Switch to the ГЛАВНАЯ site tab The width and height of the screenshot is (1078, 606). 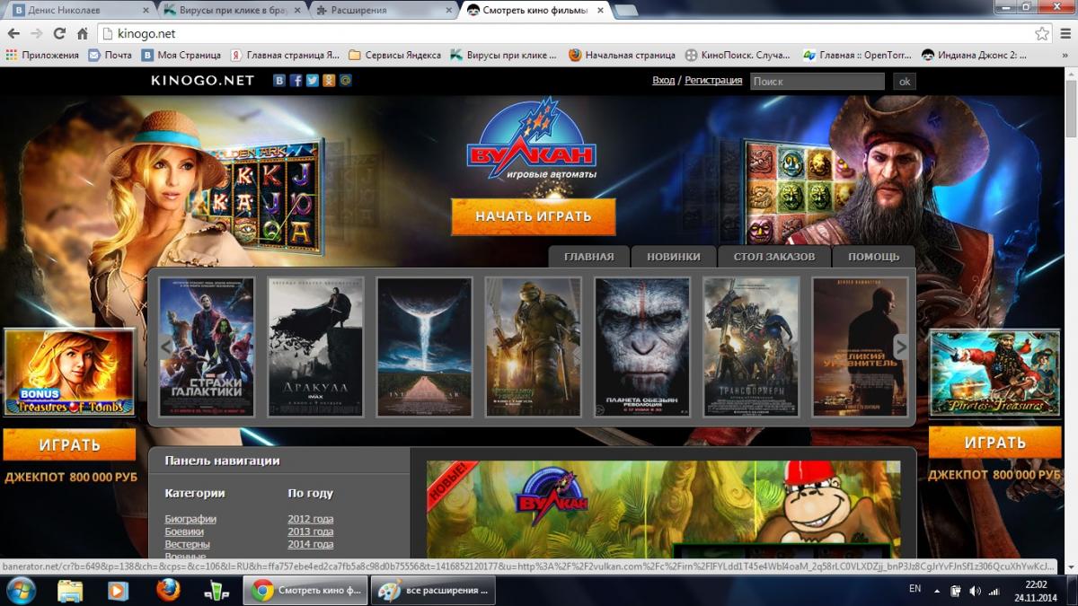click(x=588, y=256)
